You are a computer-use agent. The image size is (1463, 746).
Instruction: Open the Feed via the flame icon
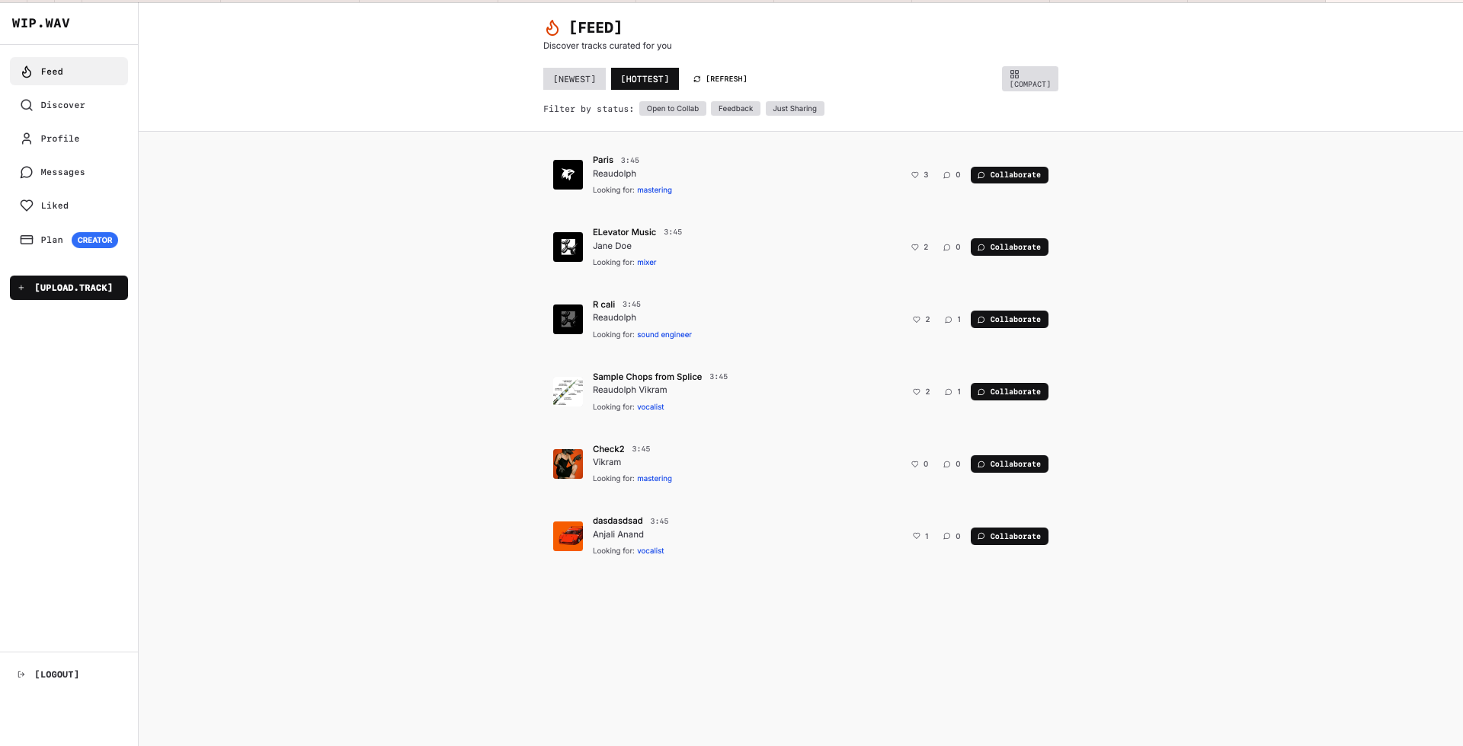(x=27, y=71)
